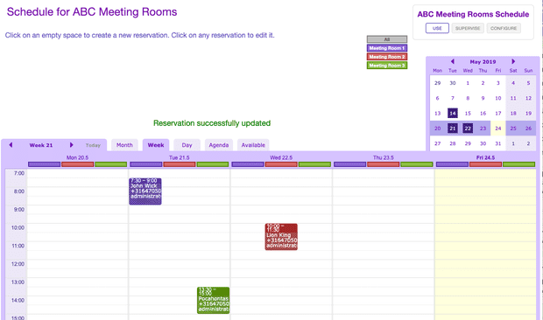Filter by Meeting Room 3
The width and height of the screenshot is (543, 320).
click(387, 66)
